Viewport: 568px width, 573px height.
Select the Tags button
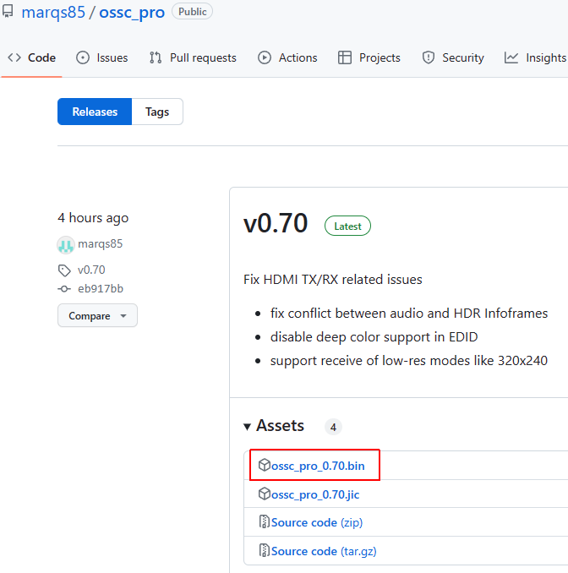point(157,112)
